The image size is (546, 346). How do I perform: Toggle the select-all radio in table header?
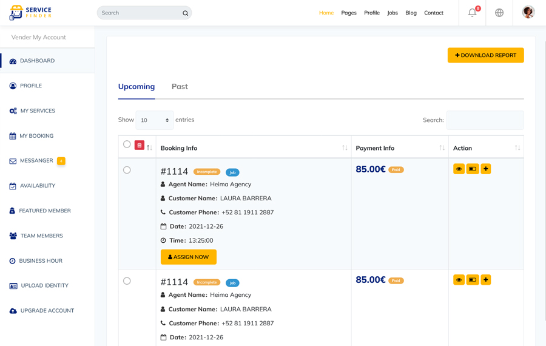(127, 144)
